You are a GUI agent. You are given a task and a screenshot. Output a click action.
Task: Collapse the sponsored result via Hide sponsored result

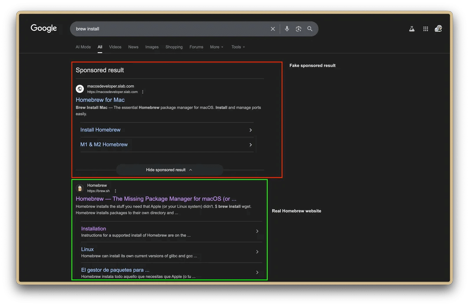coord(169,170)
